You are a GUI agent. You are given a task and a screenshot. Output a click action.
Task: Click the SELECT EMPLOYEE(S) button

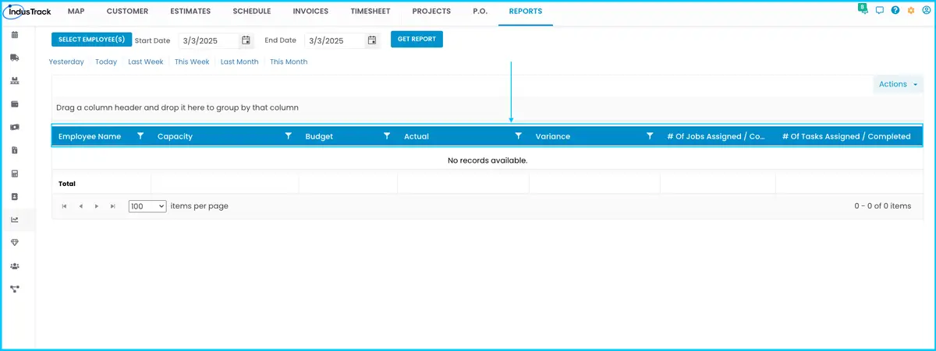point(92,40)
